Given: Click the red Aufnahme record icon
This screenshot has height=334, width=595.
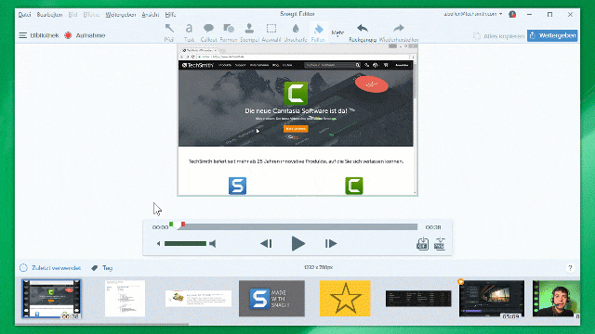Looking at the screenshot, I should (x=68, y=35).
